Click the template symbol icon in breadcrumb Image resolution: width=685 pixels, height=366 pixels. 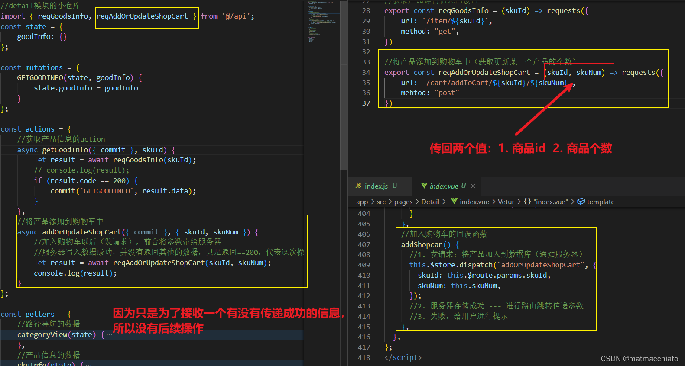point(581,202)
